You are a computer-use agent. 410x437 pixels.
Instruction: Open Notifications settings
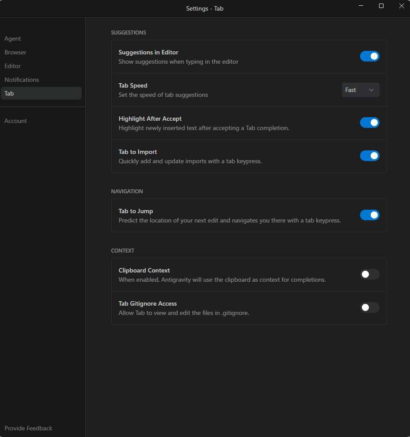click(x=22, y=80)
